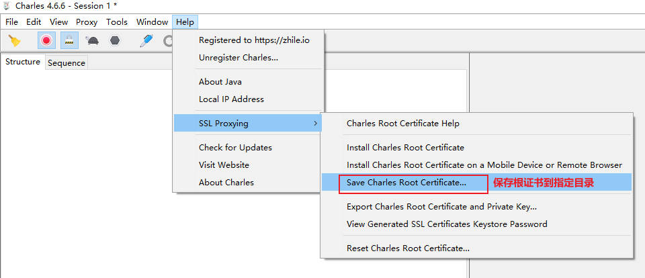Open the Tools menu
This screenshot has height=278, width=645.
coord(117,21)
